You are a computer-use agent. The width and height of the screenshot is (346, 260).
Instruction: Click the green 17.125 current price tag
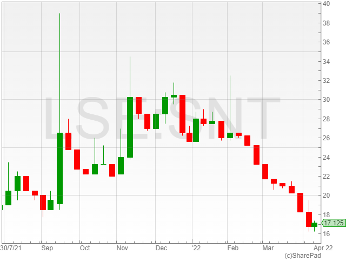click(332, 223)
